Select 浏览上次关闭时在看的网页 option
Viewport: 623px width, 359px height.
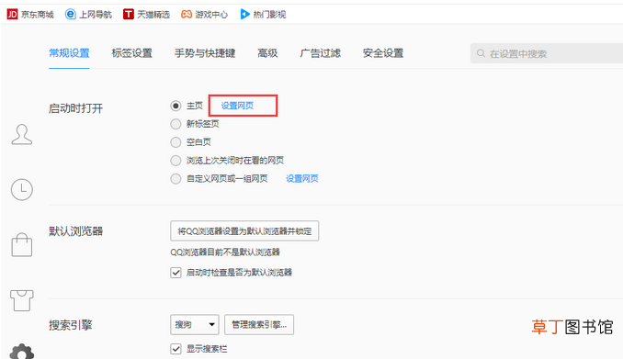176,161
